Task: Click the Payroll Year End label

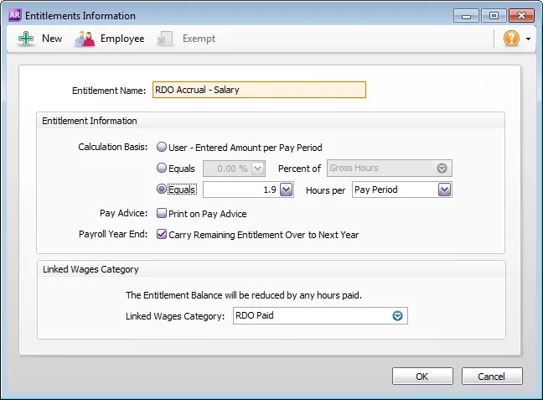Action: [x=113, y=234]
